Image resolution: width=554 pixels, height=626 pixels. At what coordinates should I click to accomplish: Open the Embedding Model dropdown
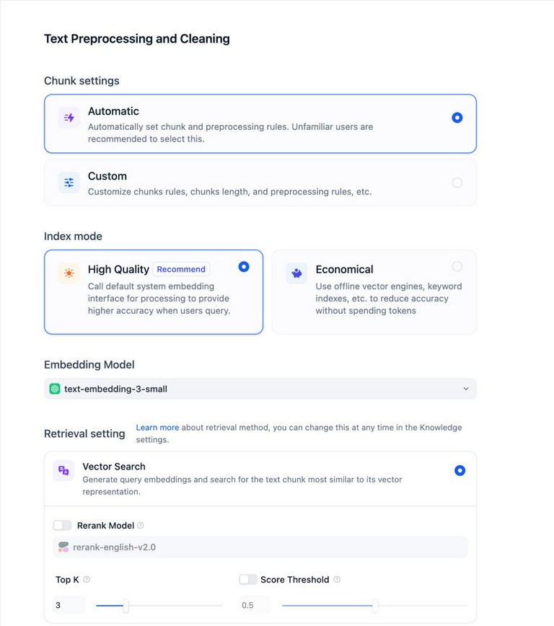[x=260, y=389]
